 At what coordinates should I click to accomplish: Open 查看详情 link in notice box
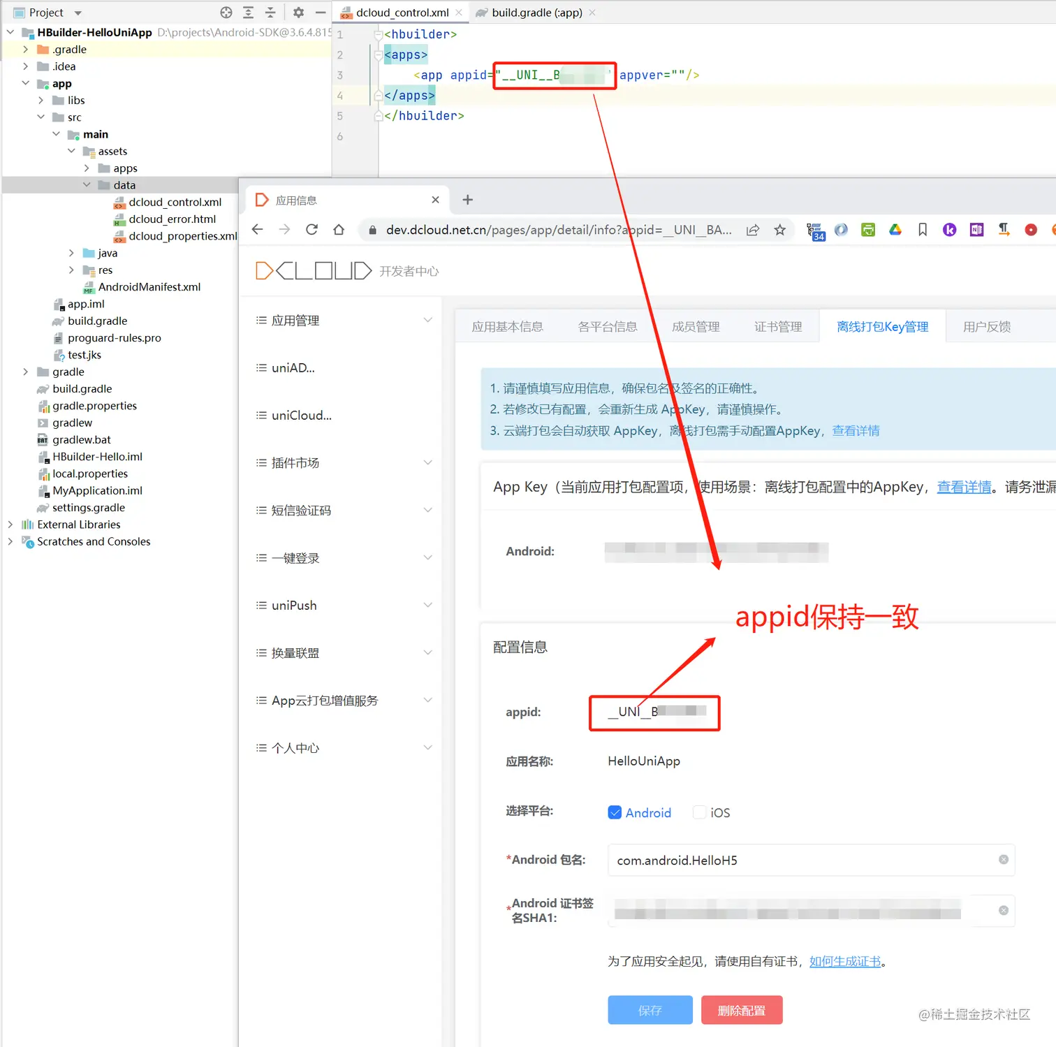(x=856, y=430)
